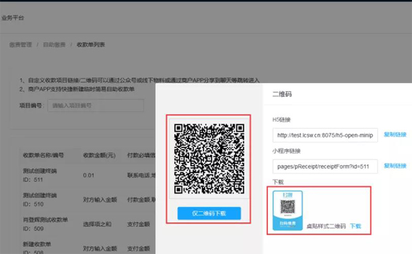Screen dimensions: 412x254
Task: Go to 缴费管理 breadcrumb
Action: click(x=21, y=44)
